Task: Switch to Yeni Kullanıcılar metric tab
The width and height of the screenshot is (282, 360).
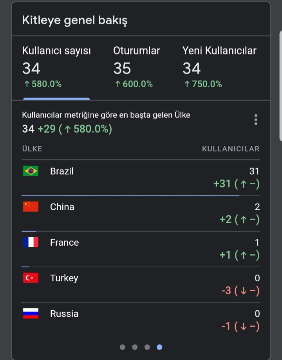Action: point(219,68)
